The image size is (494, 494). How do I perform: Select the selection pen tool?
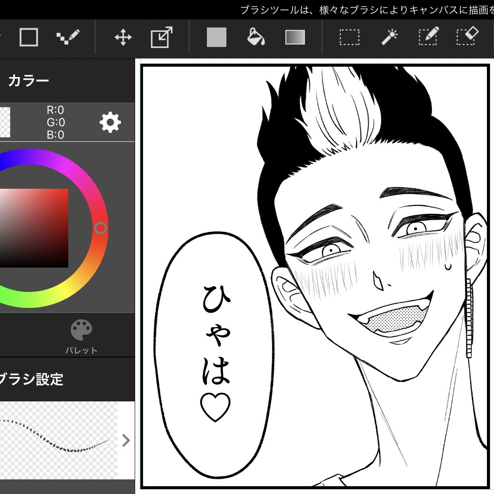[x=428, y=36]
